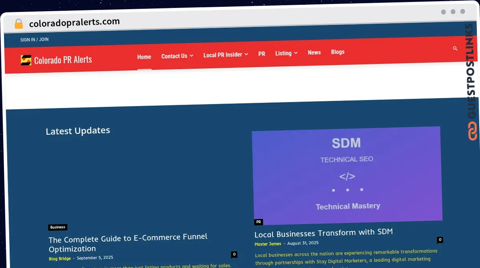Click the Business category tag

click(x=58, y=227)
